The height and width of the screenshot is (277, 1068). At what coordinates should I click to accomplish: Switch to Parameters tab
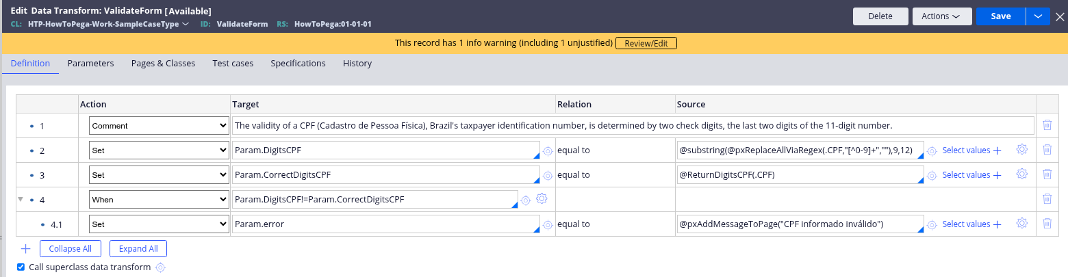[x=90, y=63]
